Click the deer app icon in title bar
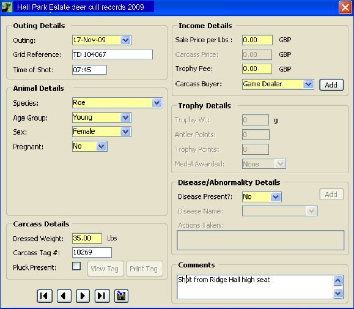The height and width of the screenshot is (309, 354). (7, 7)
